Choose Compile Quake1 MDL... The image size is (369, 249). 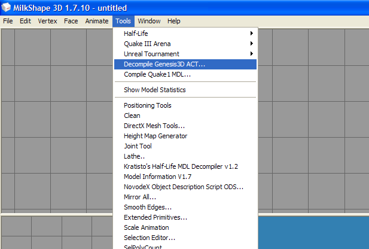pyautogui.click(x=185, y=74)
